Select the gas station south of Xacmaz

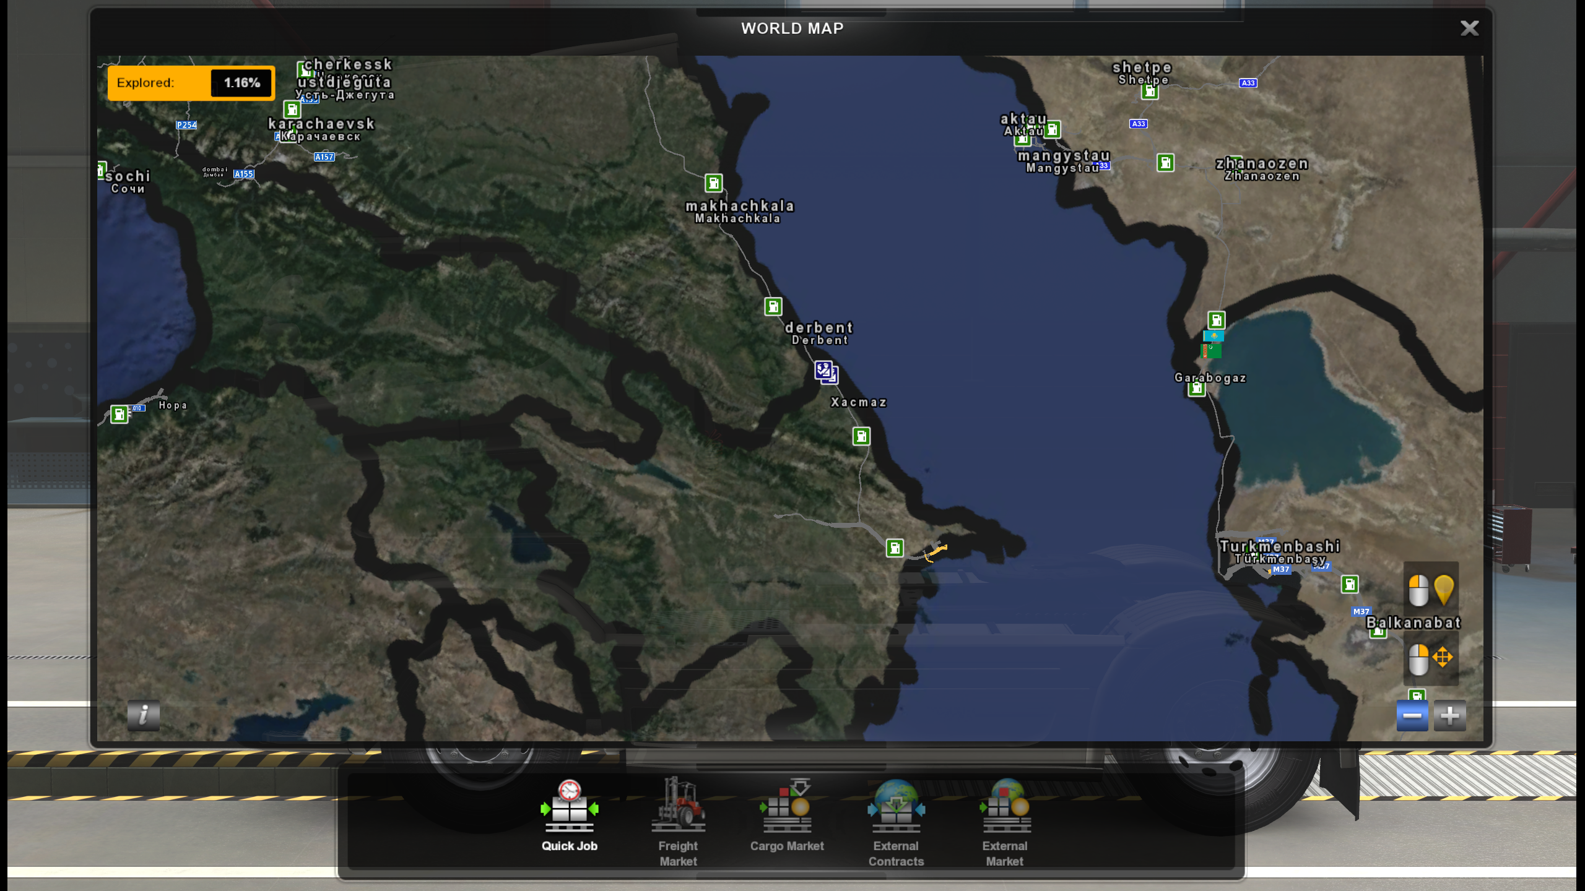click(x=861, y=436)
